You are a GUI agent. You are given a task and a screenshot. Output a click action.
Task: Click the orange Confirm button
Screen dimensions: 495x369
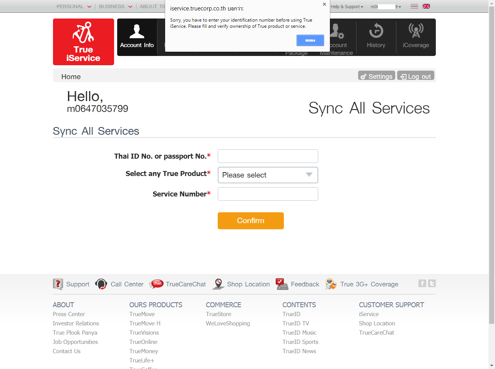click(251, 221)
